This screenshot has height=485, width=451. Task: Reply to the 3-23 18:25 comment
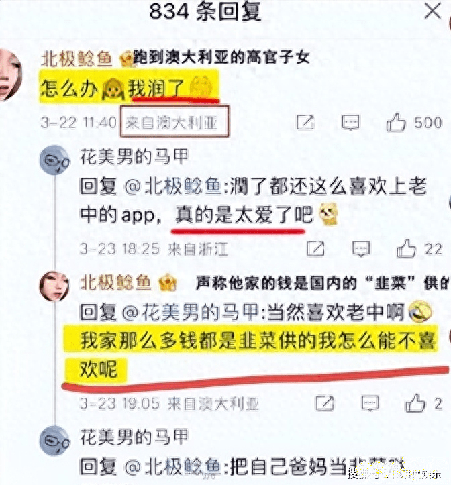click(361, 249)
